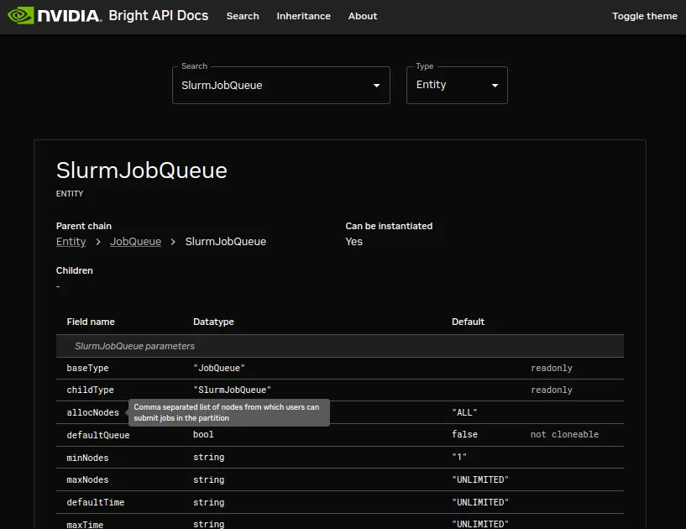Click the ENTITY type label under heading

coord(70,194)
